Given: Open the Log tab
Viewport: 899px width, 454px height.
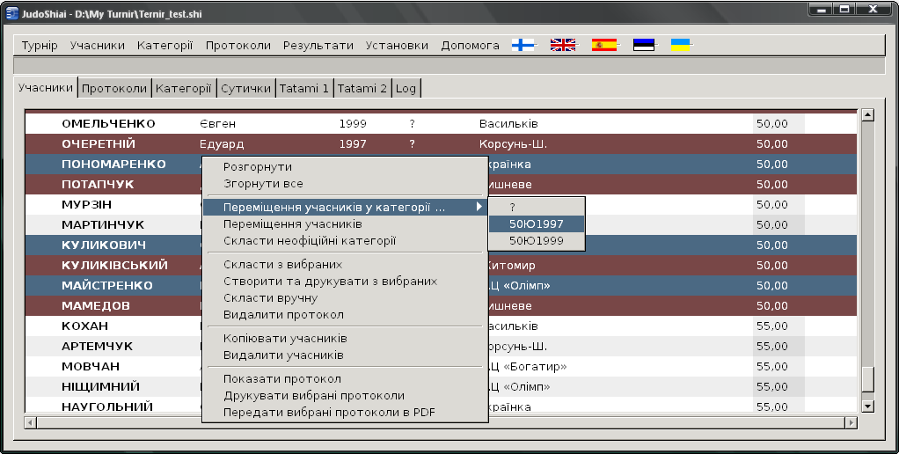Looking at the screenshot, I should coord(406,89).
